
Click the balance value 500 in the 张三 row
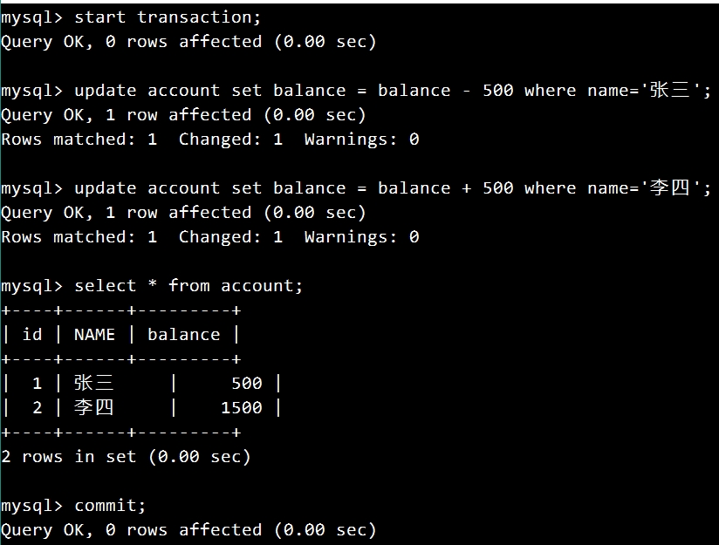(x=247, y=383)
